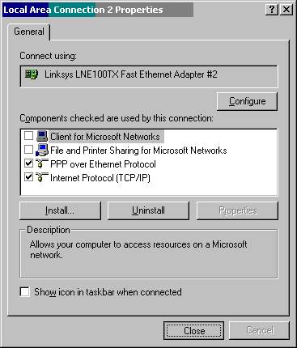Select PPP over Ethernet Protocol list entry
The height and width of the screenshot is (348, 297).
click(103, 164)
